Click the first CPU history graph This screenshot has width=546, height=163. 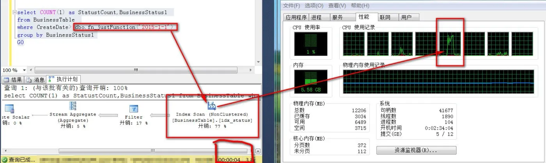[354, 44]
